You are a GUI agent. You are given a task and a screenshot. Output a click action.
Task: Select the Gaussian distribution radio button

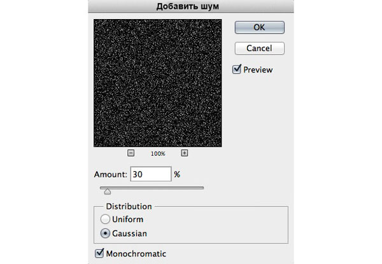point(105,233)
